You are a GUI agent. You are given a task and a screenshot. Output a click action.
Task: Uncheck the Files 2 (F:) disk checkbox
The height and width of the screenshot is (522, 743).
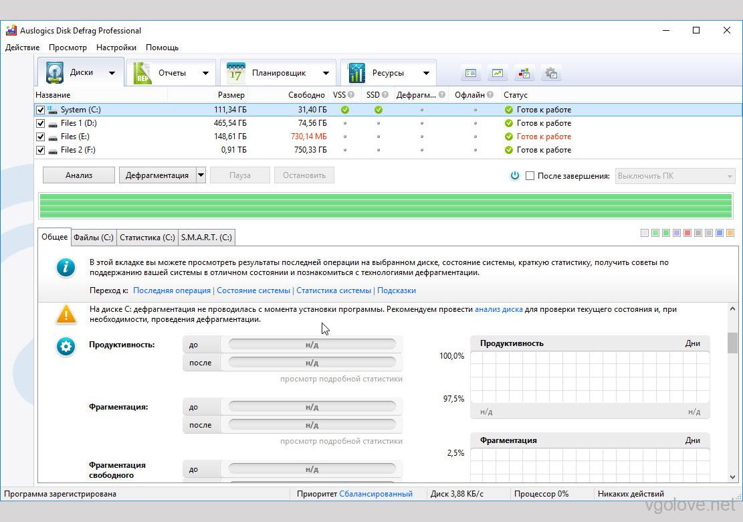[41, 150]
